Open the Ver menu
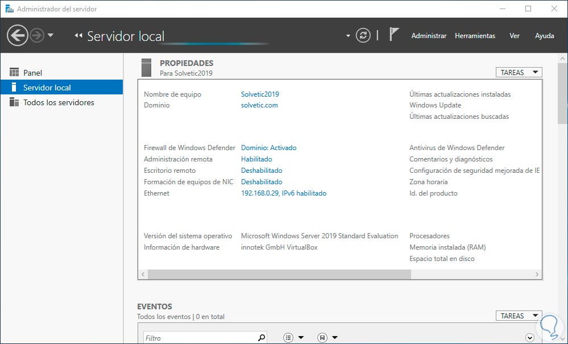Screen dimensions: 568x344 pos(515,36)
